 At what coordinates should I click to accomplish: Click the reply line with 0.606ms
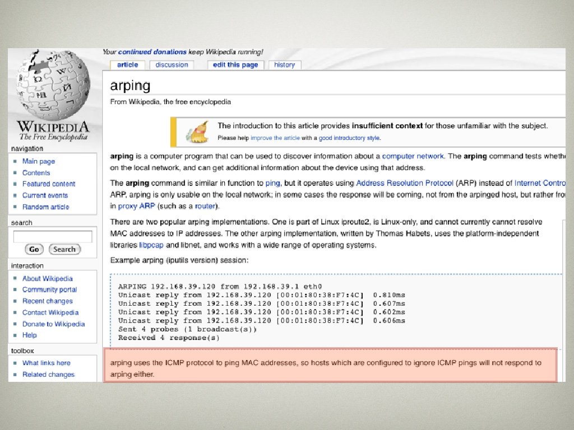tap(261, 320)
